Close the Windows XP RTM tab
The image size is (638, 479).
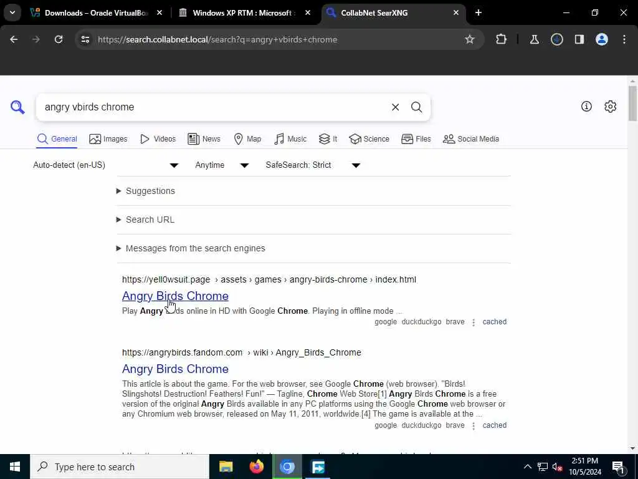308,12
